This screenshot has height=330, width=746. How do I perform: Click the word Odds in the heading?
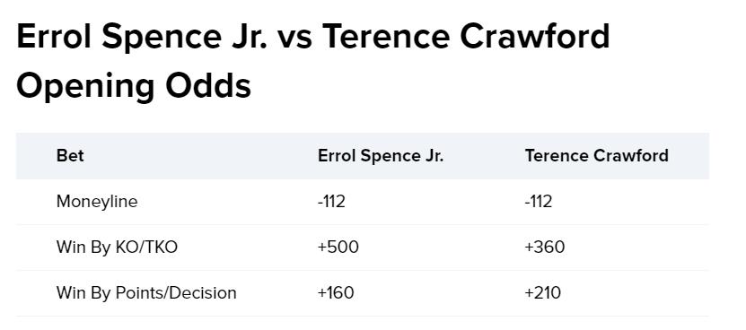[208, 83]
